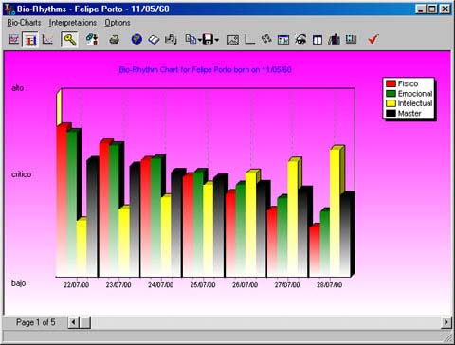
Task: Open the Options menu
Action: pos(118,23)
